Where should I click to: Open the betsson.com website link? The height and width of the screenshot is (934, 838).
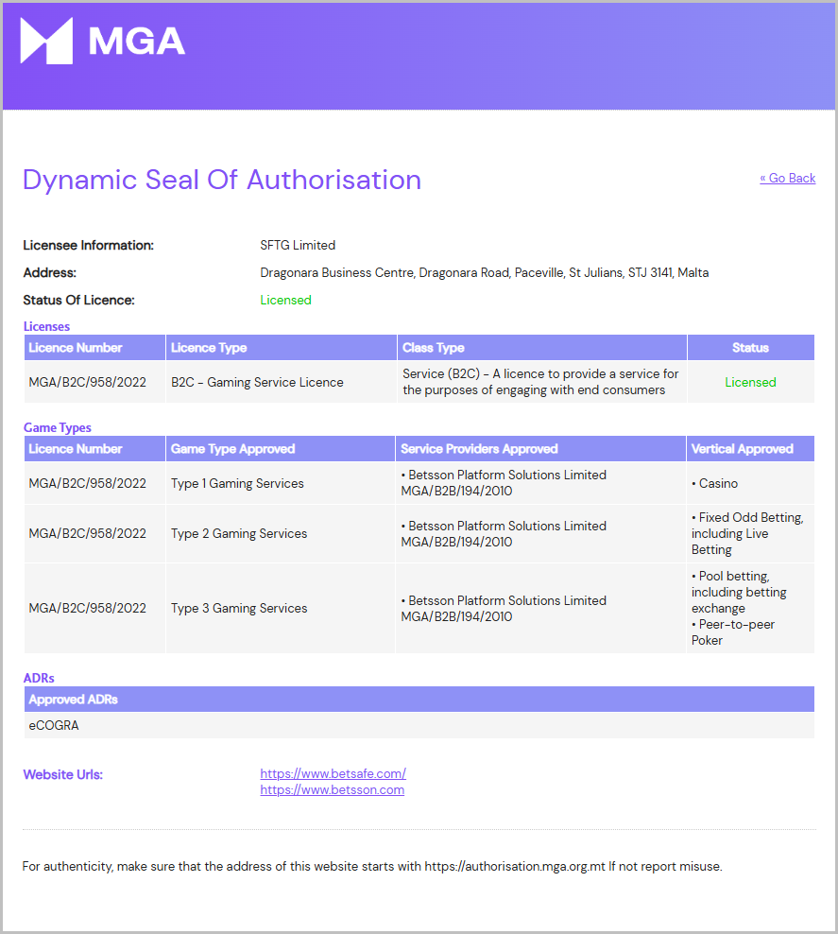coord(333,790)
